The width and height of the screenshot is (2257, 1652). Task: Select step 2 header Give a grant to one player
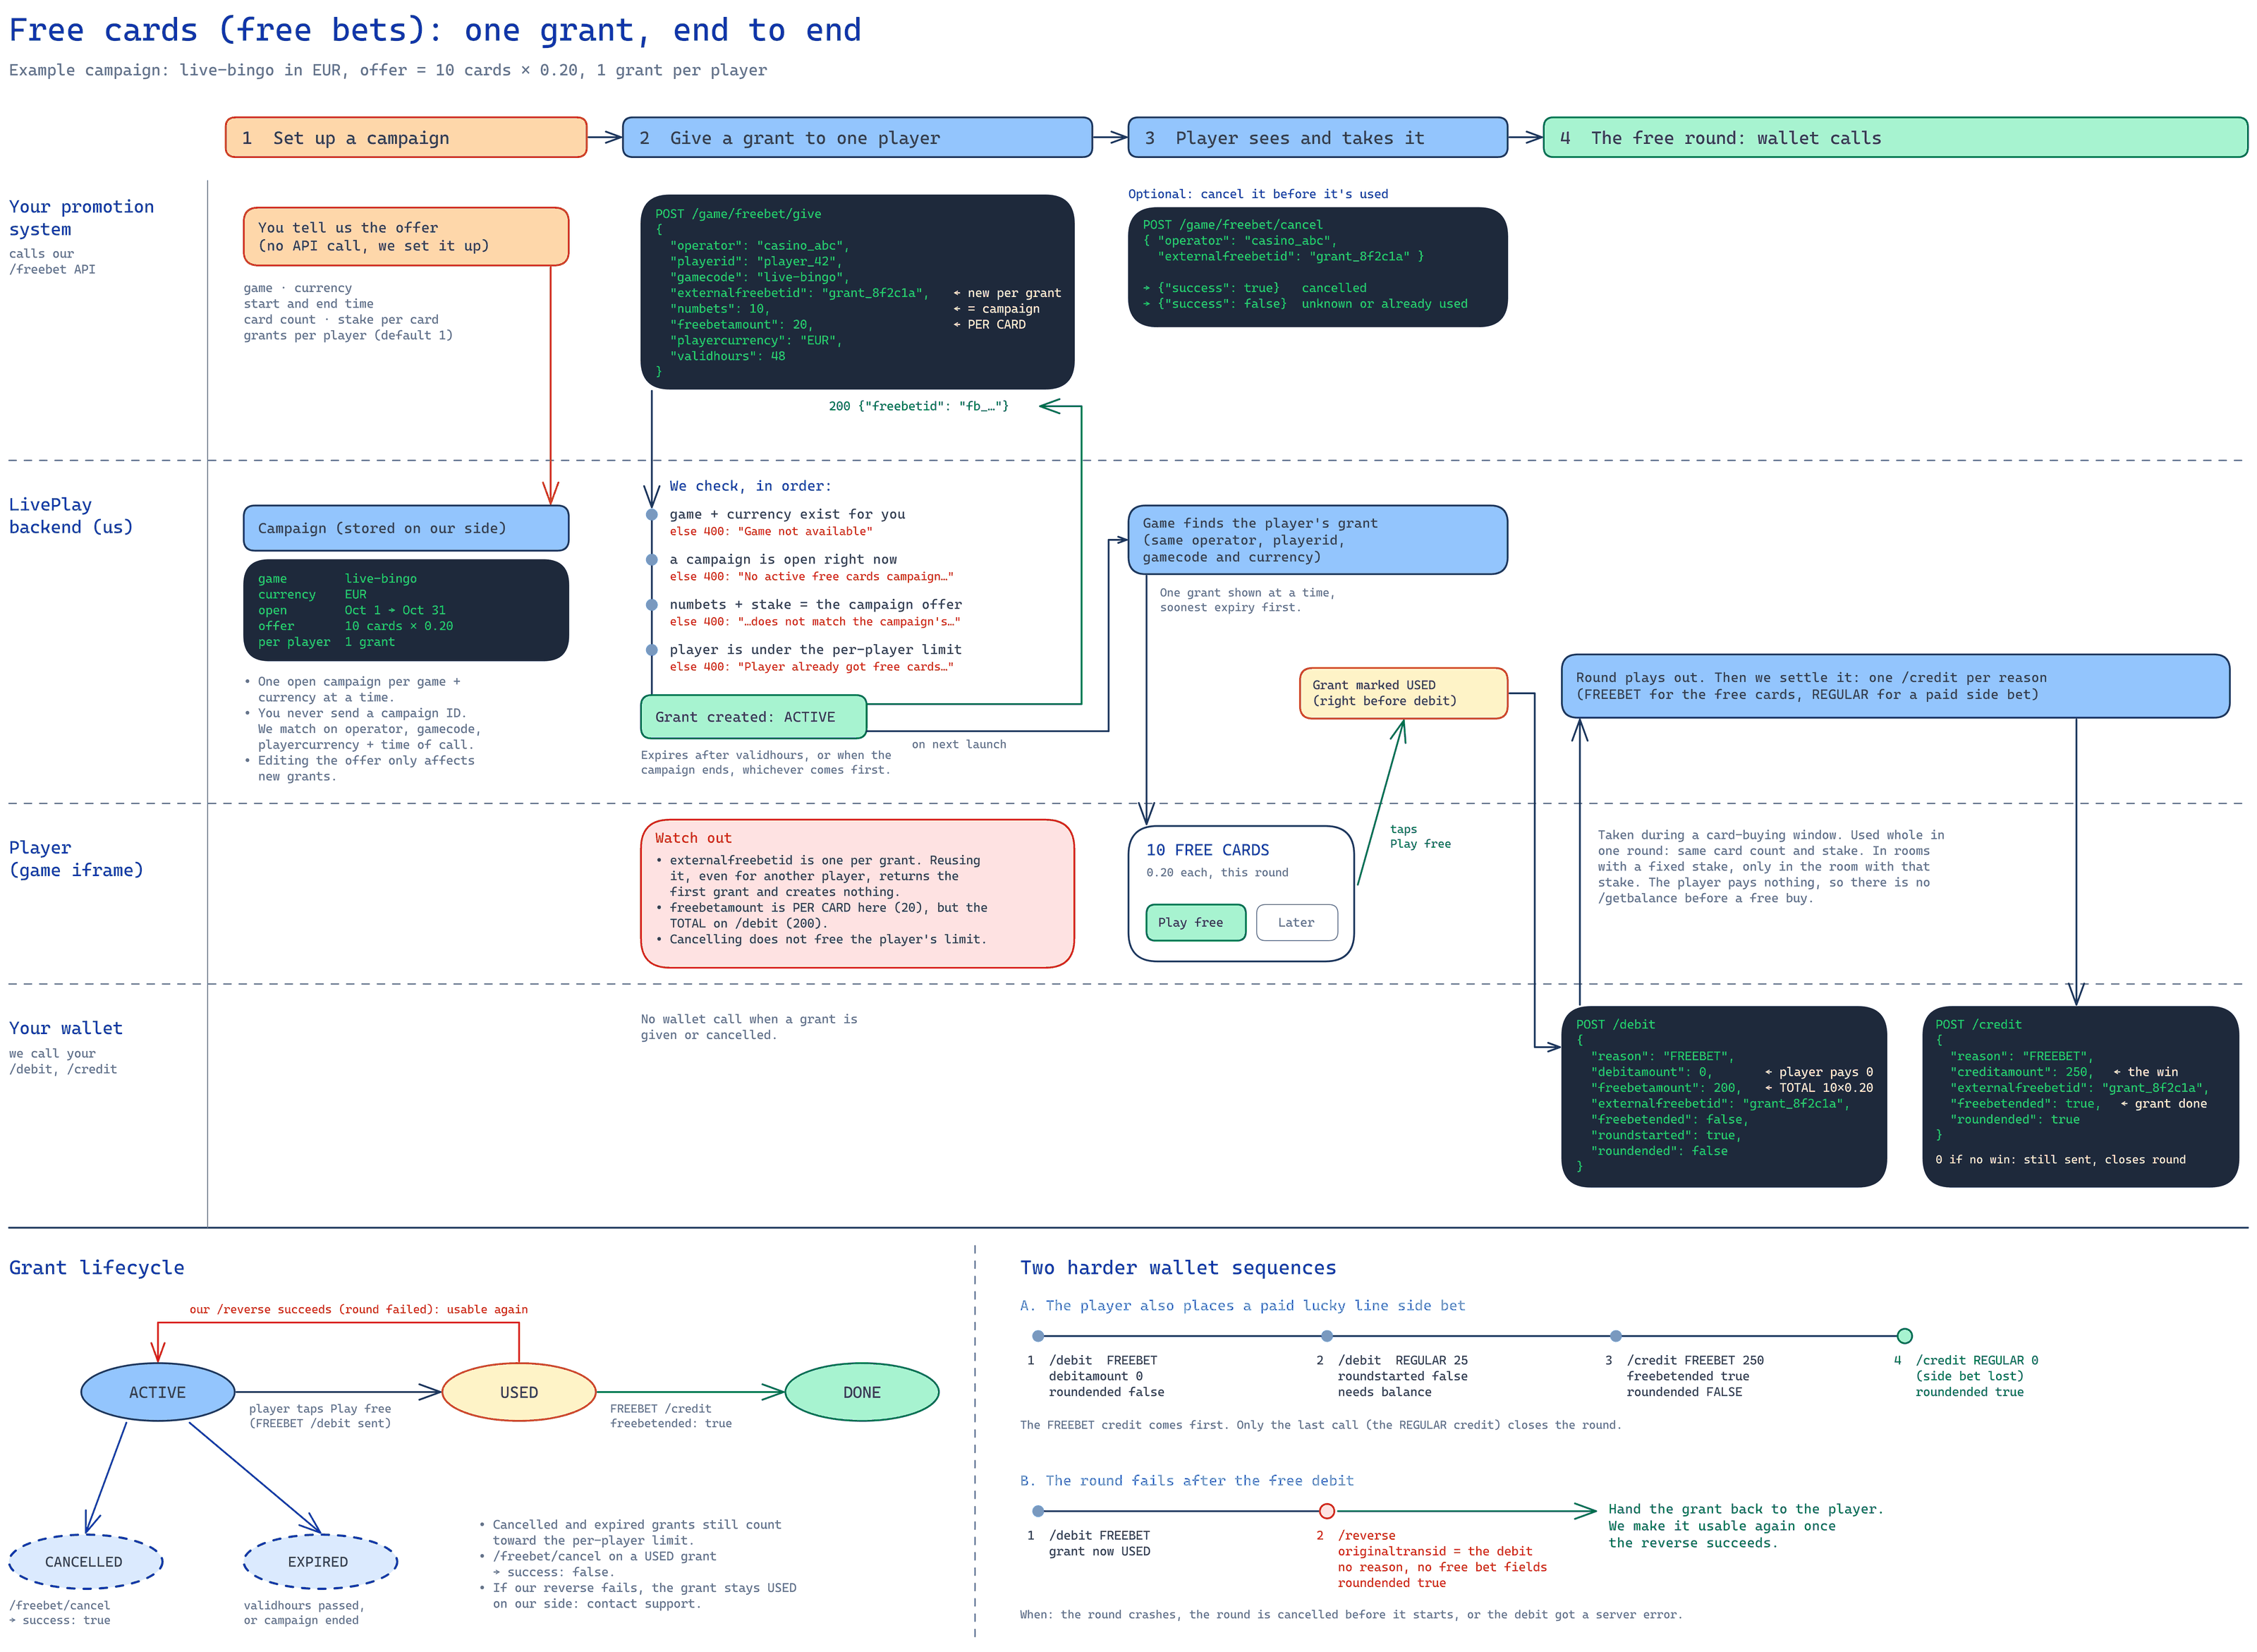856,138
